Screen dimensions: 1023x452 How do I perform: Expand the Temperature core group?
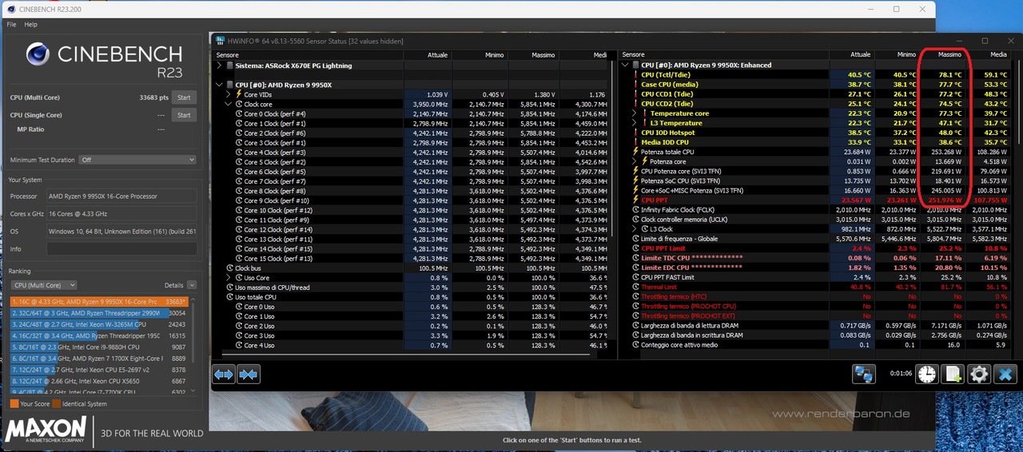(x=635, y=113)
